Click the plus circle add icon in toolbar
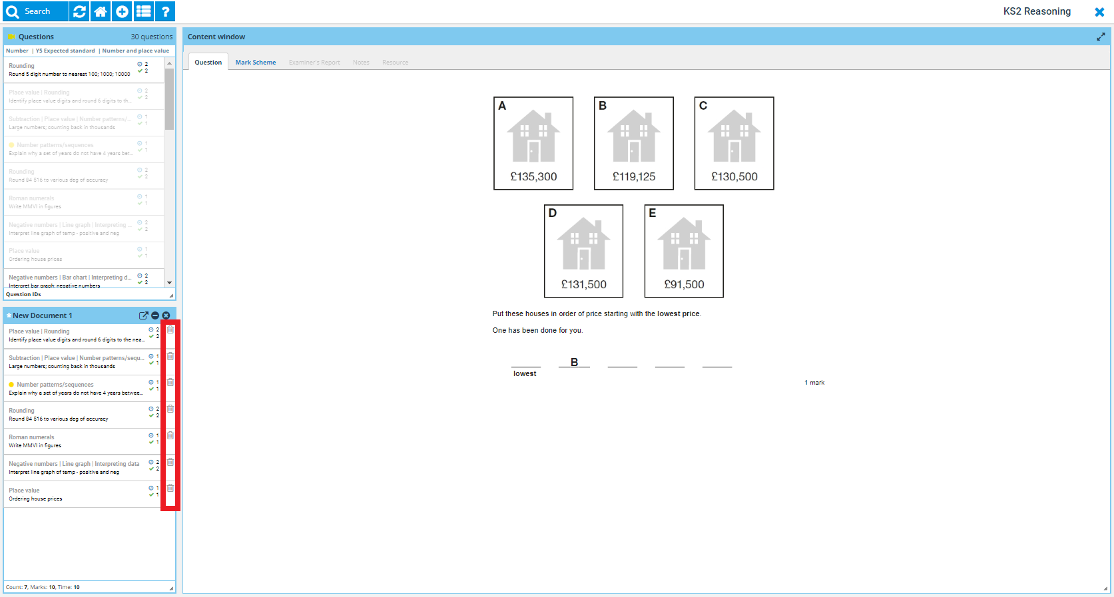1114x597 pixels. 122,11
